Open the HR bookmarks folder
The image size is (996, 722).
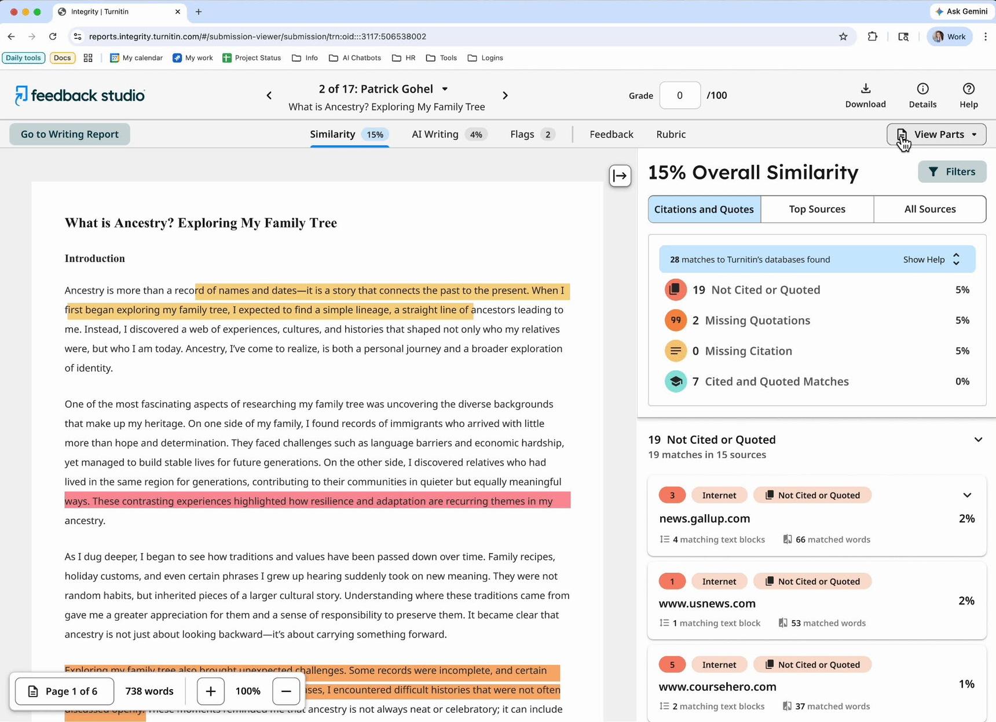(x=404, y=58)
